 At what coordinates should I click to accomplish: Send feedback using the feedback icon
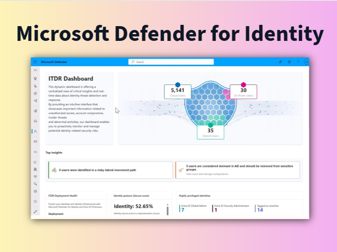(281, 62)
